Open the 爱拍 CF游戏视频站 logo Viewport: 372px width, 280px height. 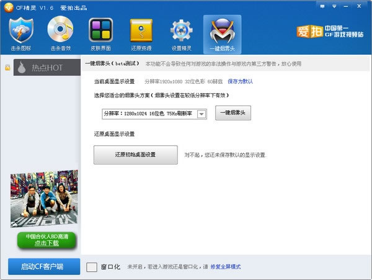[x=330, y=31]
